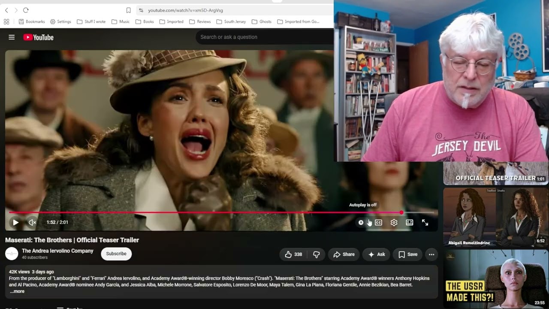Click the Share button

[x=344, y=254]
